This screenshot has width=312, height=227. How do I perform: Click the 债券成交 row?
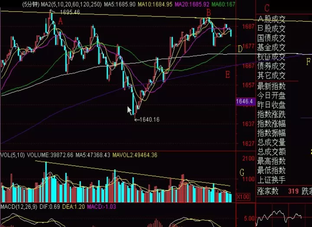(x=271, y=66)
